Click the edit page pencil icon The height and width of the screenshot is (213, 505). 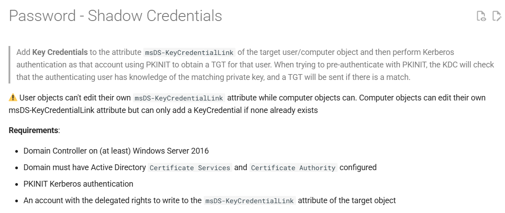click(x=496, y=17)
